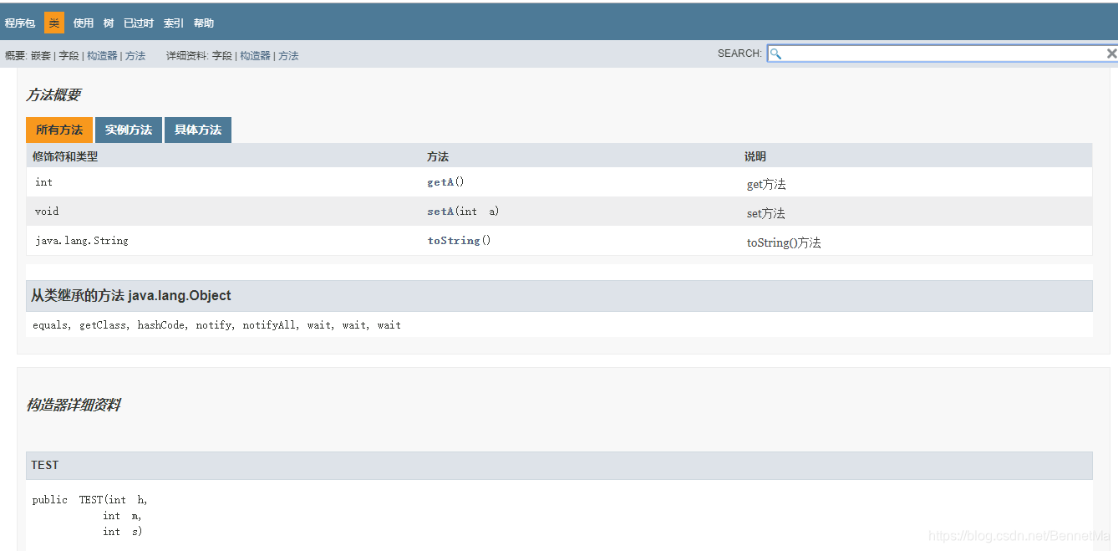This screenshot has width=1118, height=551.
Task: Click the inherited methods list starting with equals
Action: click(x=216, y=324)
